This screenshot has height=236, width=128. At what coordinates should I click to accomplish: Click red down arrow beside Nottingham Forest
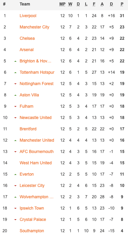click(15, 84)
